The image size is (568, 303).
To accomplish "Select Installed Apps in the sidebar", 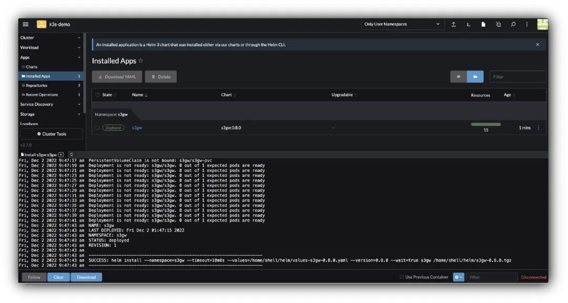I will 50,76.
